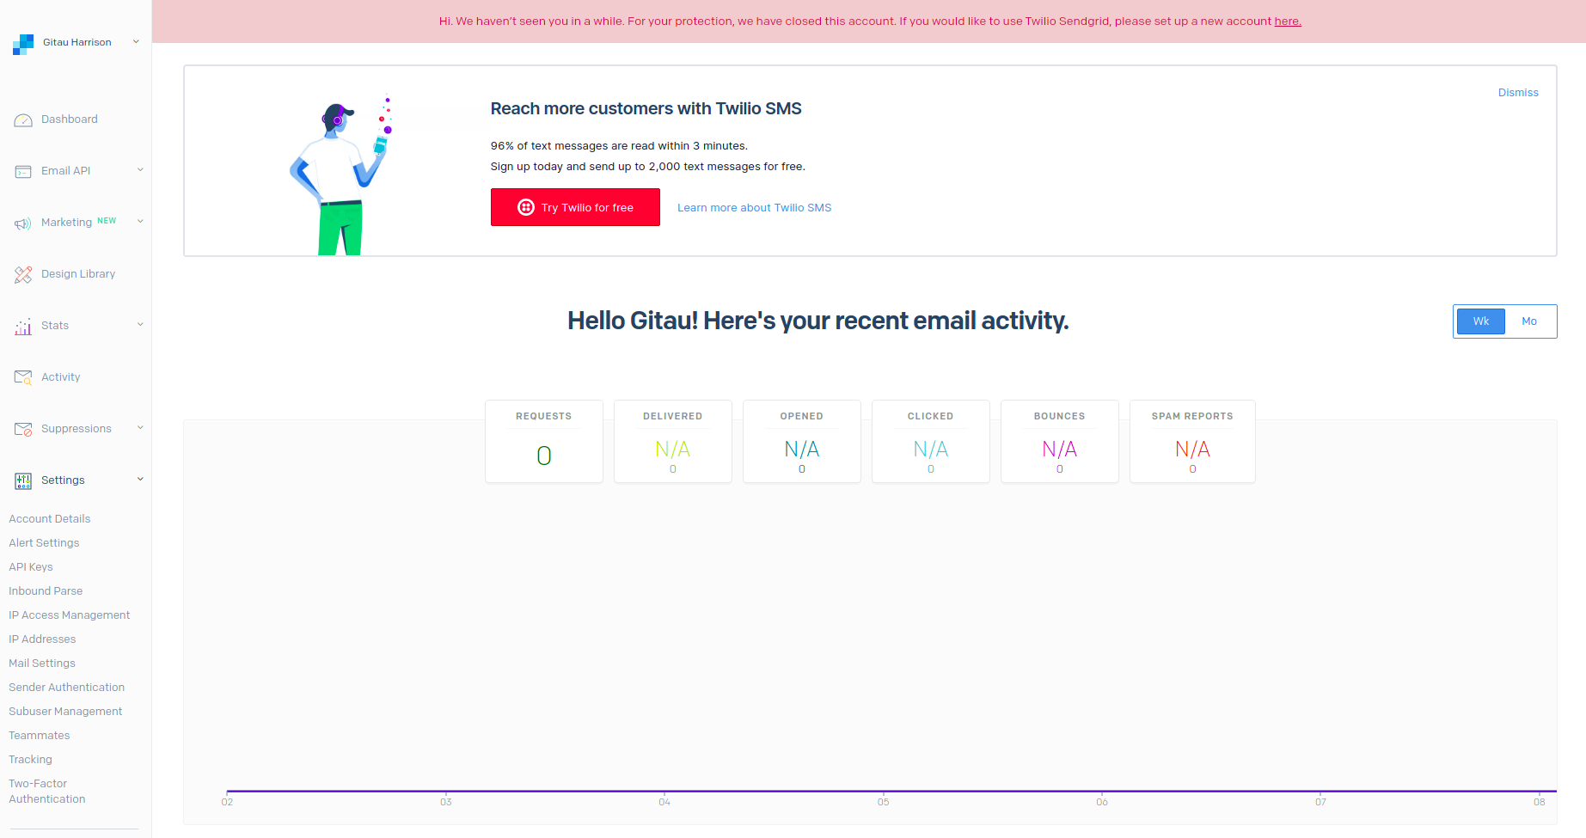Click the 'here' link in closed-account notice
This screenshot has height=838, width=1586.
[x=1287, y=21]
